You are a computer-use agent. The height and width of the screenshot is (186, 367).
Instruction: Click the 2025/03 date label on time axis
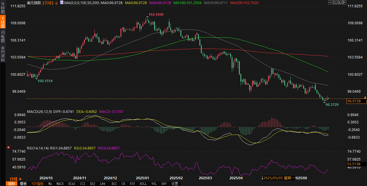pos(205,178)
